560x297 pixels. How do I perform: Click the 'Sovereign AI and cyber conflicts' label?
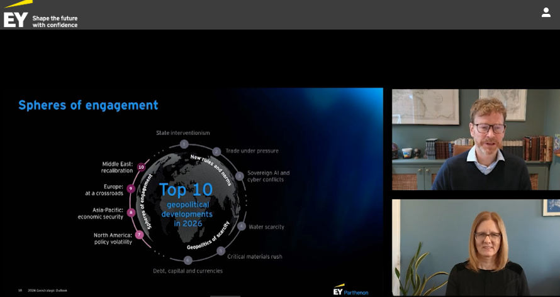[268, 176]
